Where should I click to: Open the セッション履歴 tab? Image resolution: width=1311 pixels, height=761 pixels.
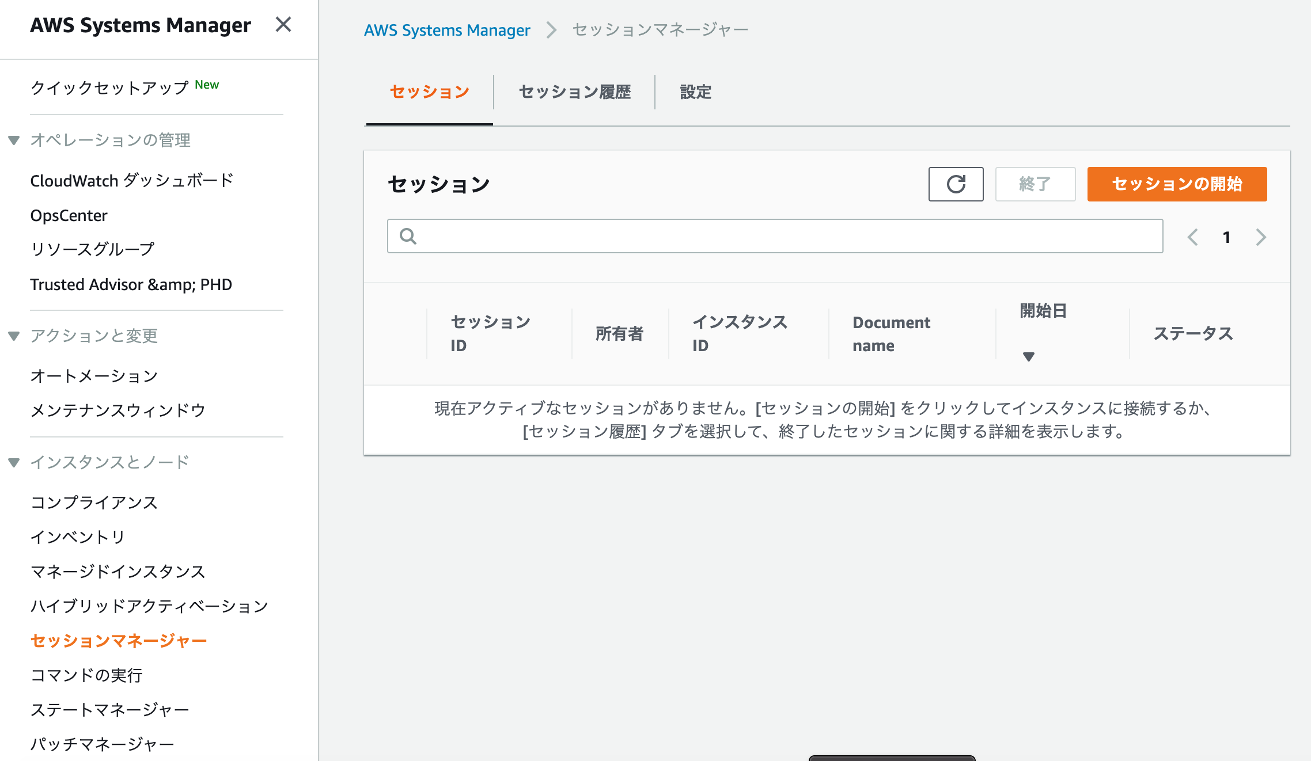point(575,92)
